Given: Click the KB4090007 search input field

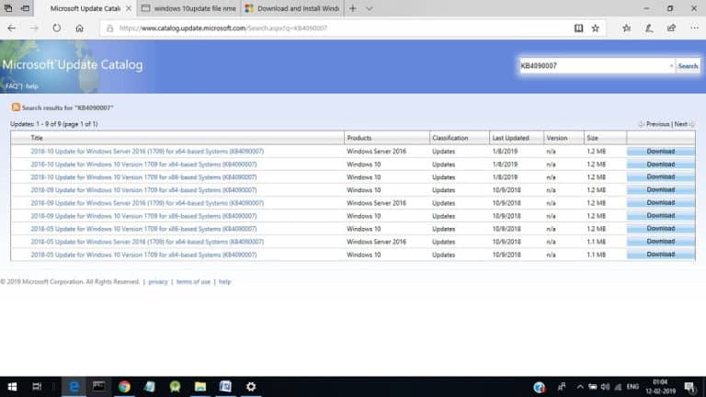Looking at the screenshot, I should click(x=593, y=66).
